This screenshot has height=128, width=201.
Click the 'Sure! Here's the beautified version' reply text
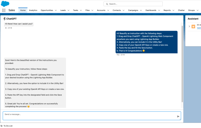pyautogui.click(x=35, y=83)
